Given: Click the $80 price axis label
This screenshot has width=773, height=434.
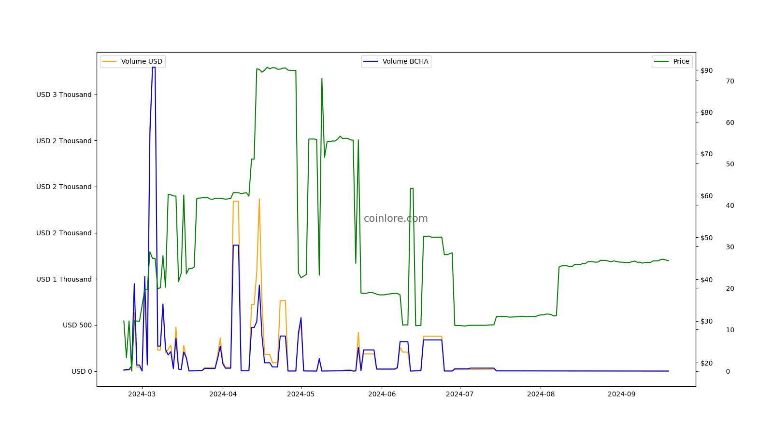Looking at the screenshot, I should (x=706, y=112).
